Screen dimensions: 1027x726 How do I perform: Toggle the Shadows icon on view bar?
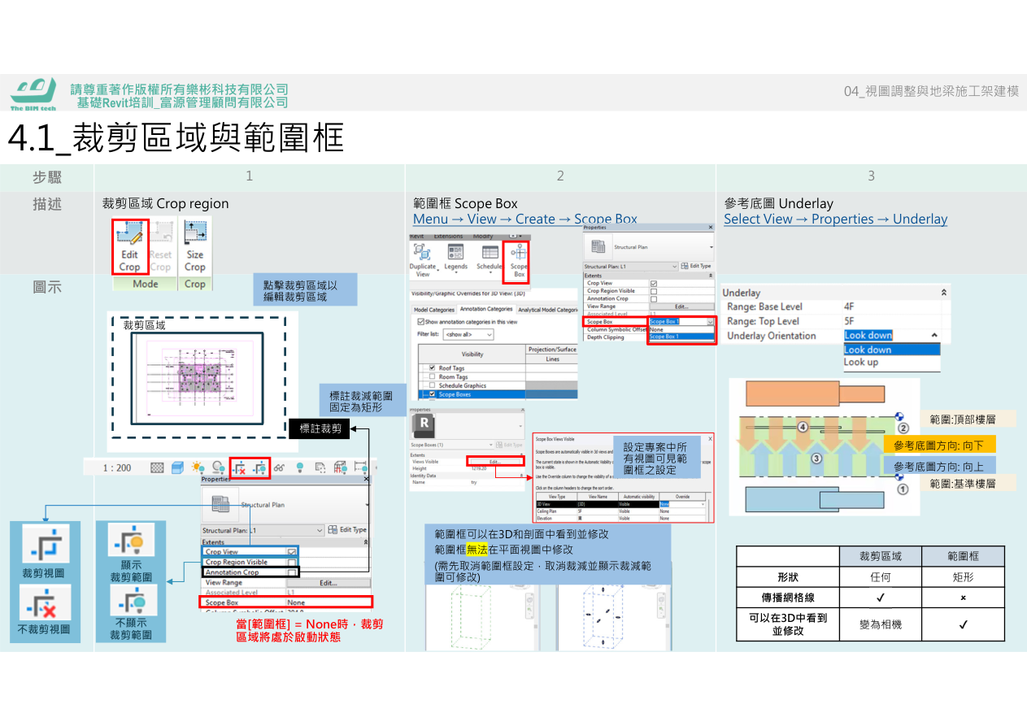219,467
